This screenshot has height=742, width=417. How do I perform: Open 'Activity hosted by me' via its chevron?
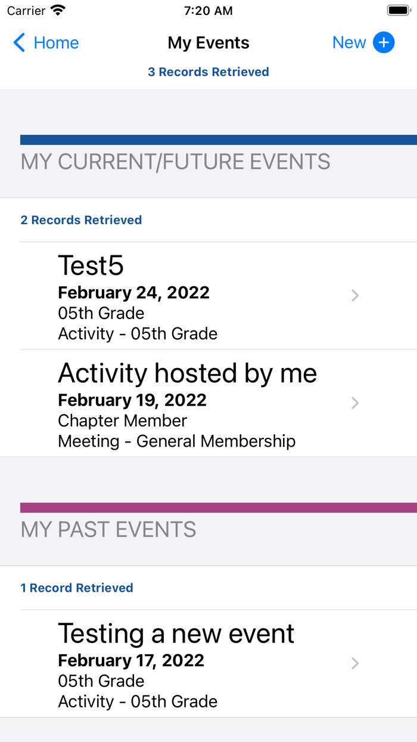pyautogui.click(x=355, y=403)
